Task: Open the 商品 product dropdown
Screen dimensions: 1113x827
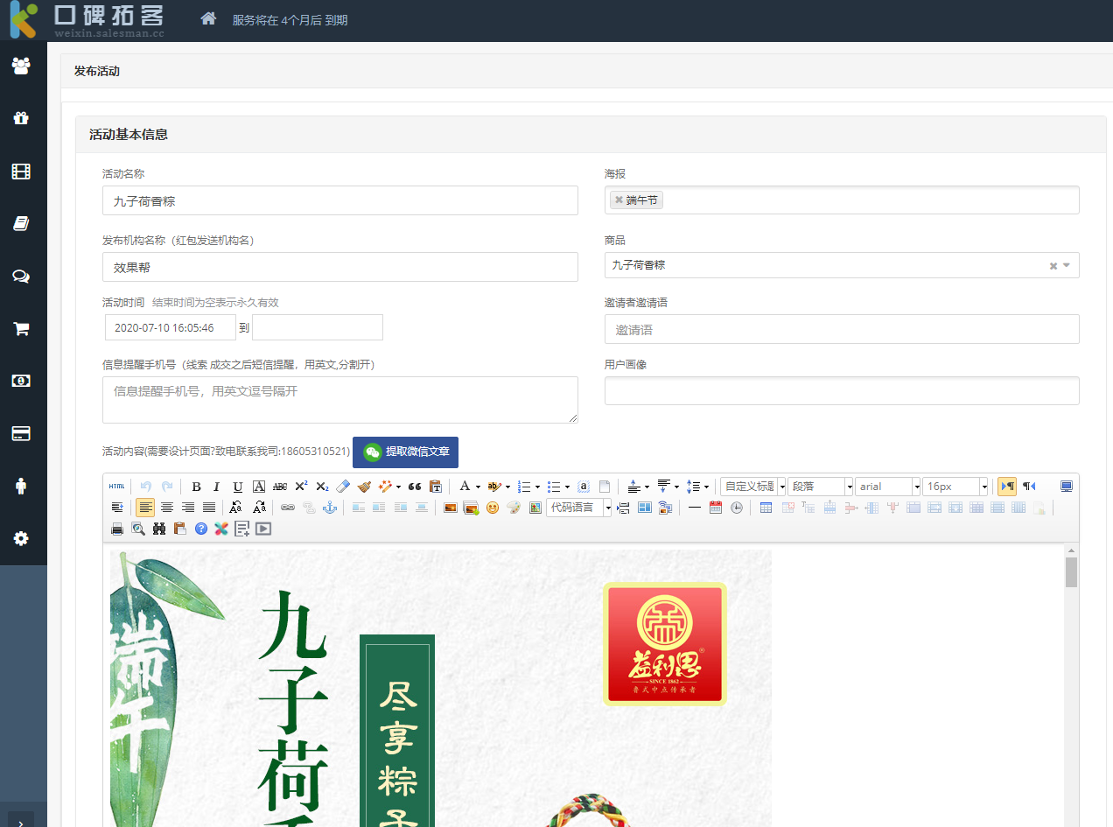Action: [842, 265]
